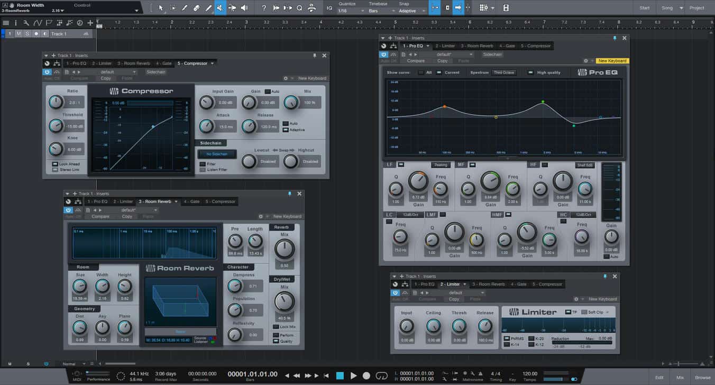Click the Q quantize icon in the toolbar
Image resolution: width=715 pixels, height=385 pixels.
299,8
